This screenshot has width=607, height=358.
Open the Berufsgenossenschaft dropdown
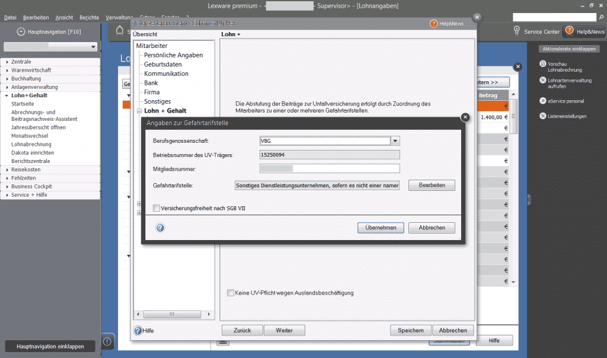[395, 140]
